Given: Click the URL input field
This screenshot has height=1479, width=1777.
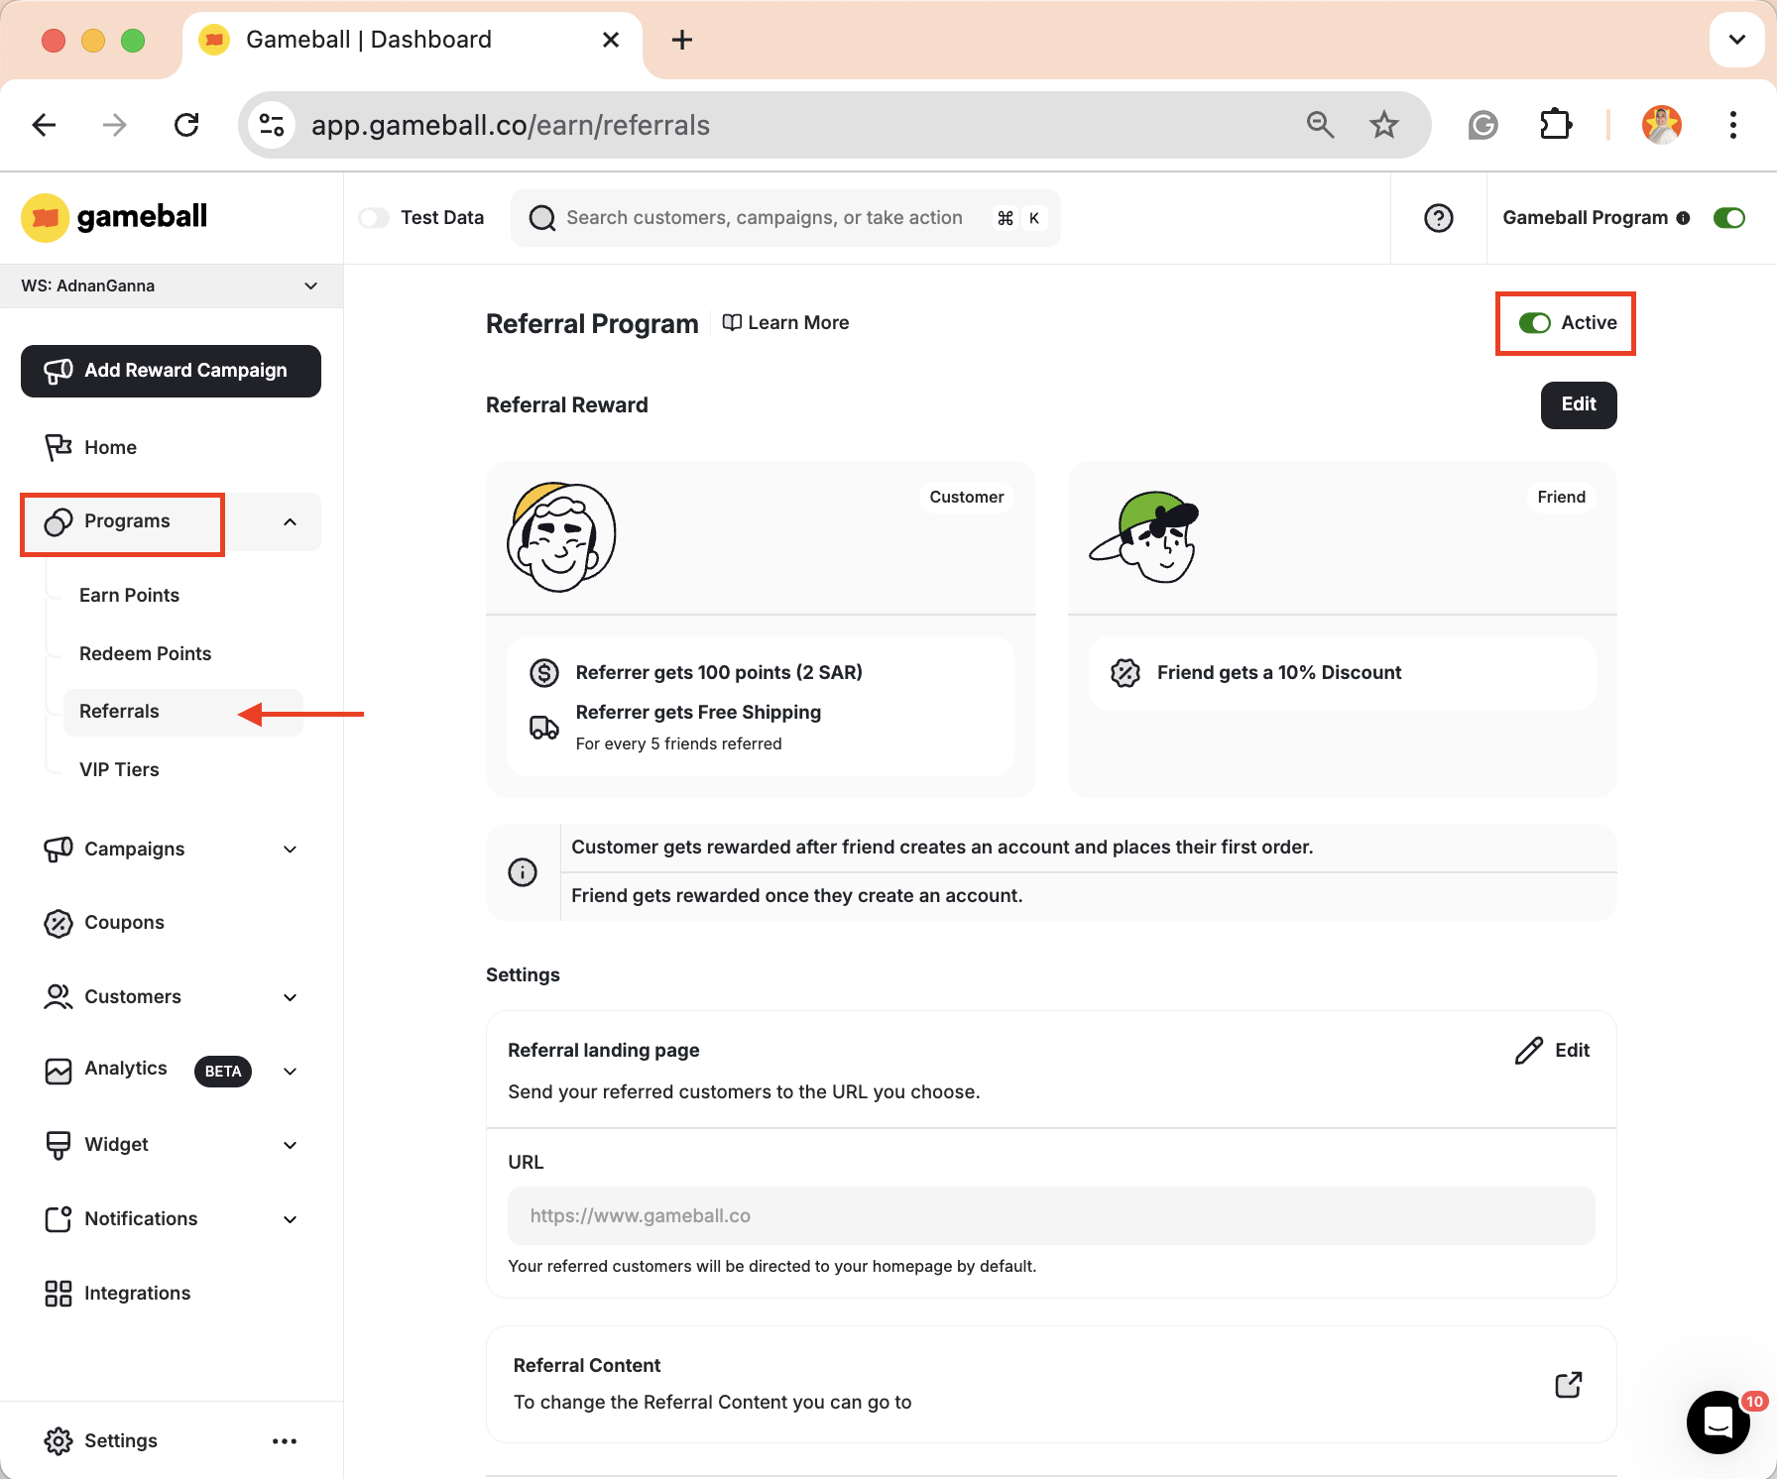Looking at the screenshot, I should 1051,1215.
